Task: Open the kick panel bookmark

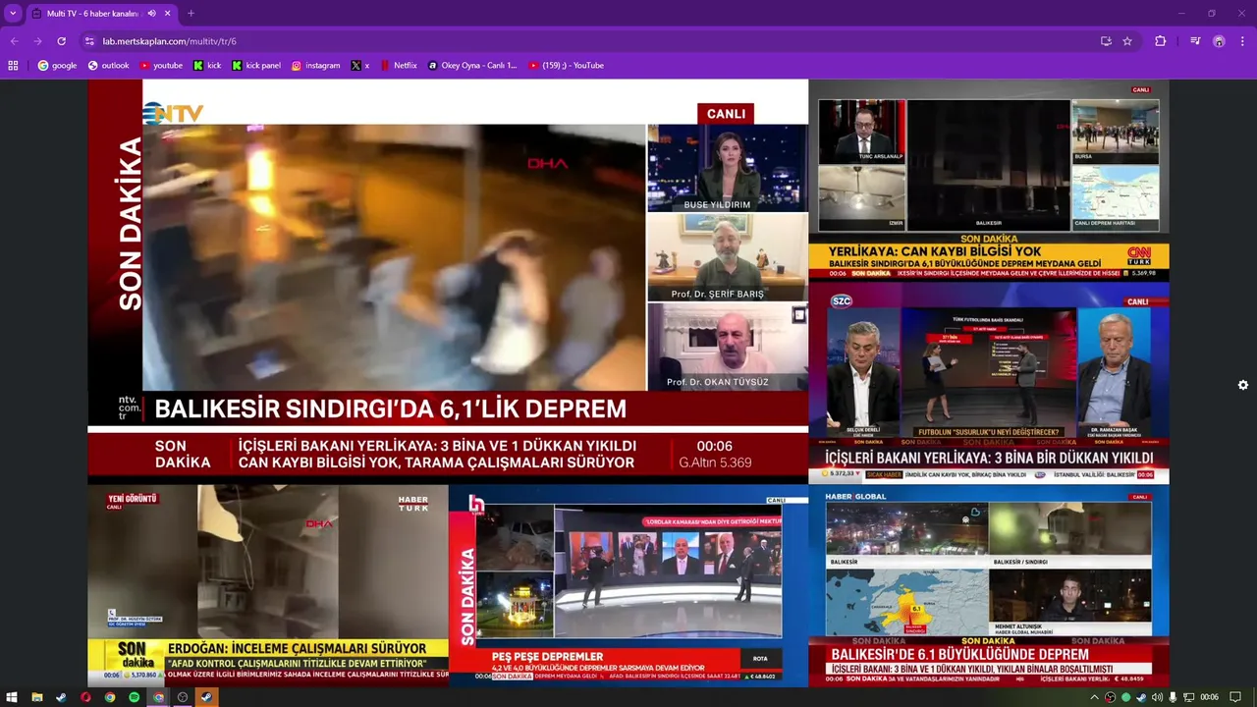Action: pos(256,66)
